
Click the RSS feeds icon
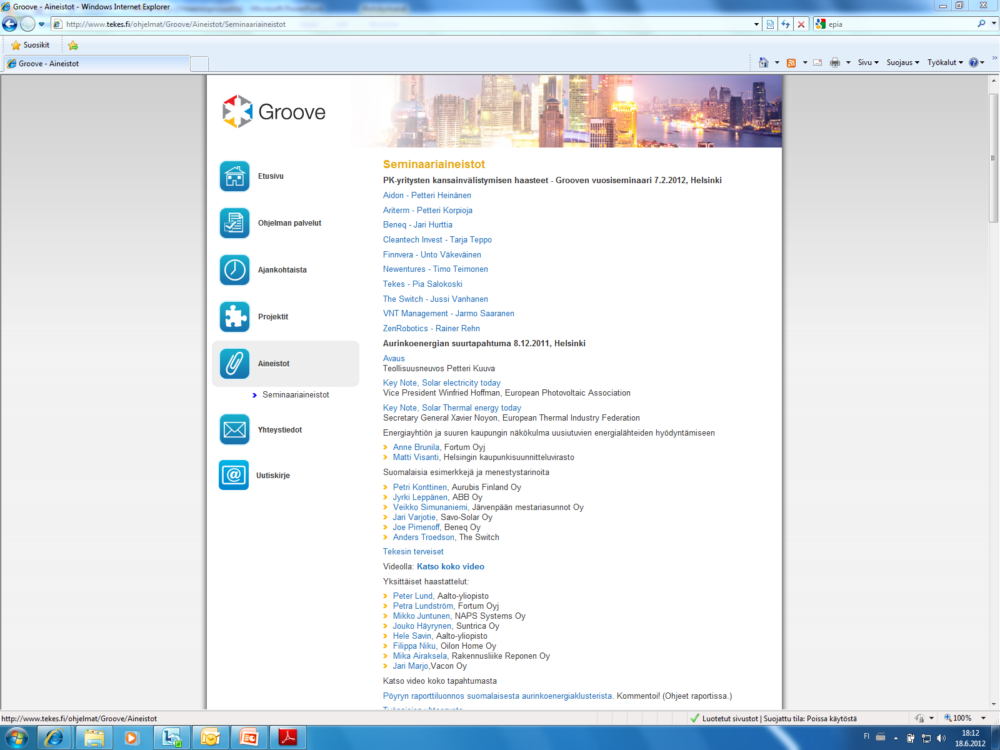(x=791, y=62)
